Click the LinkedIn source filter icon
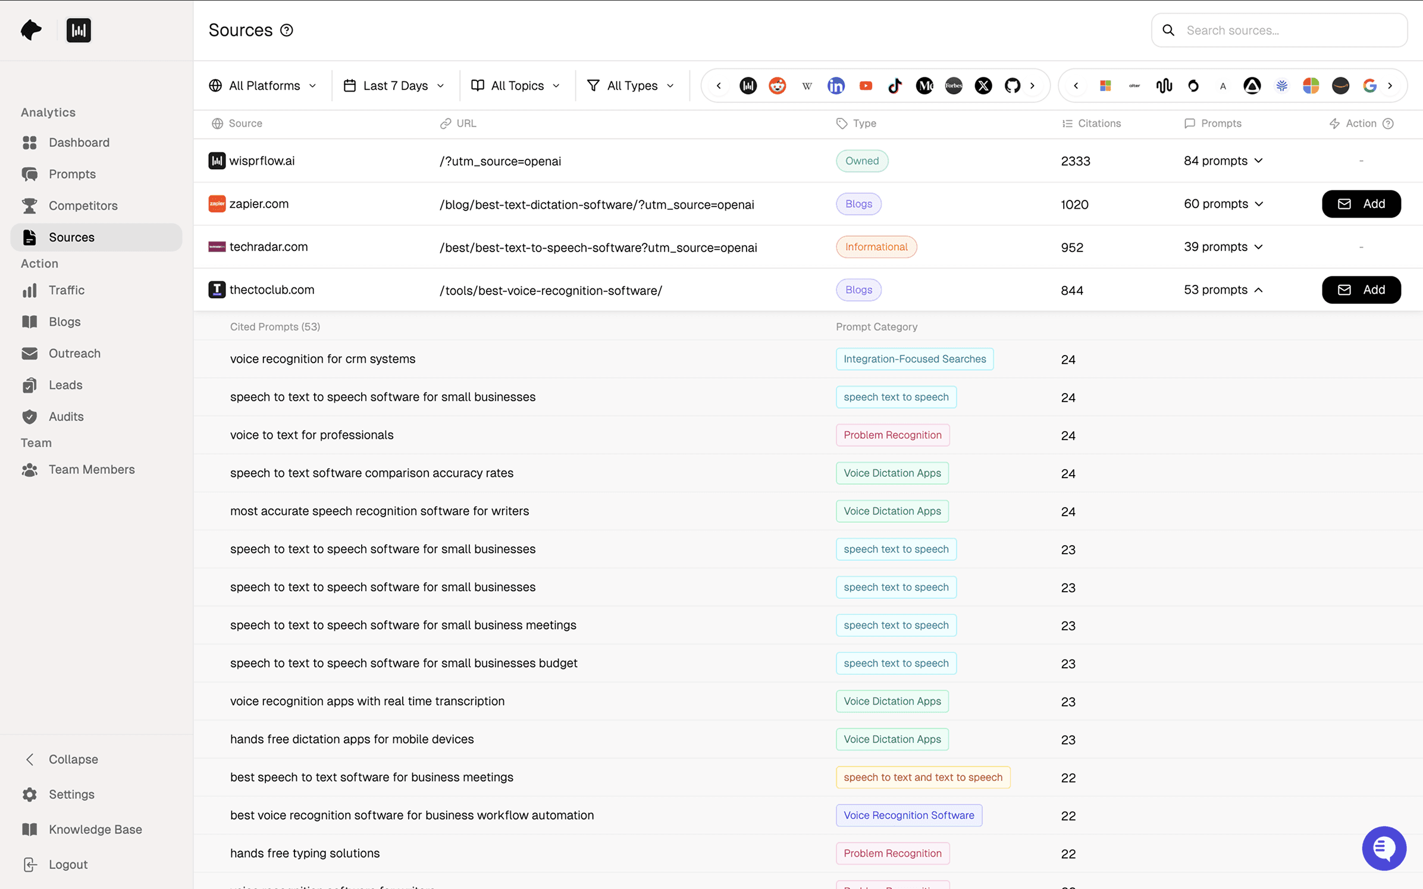 tap(836, 86)
